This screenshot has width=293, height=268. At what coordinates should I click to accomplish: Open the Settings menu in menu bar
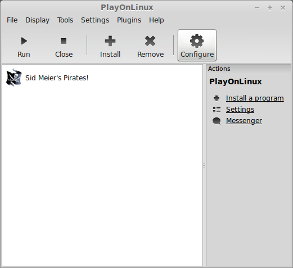pyautogui.click(x=95, y=20)
